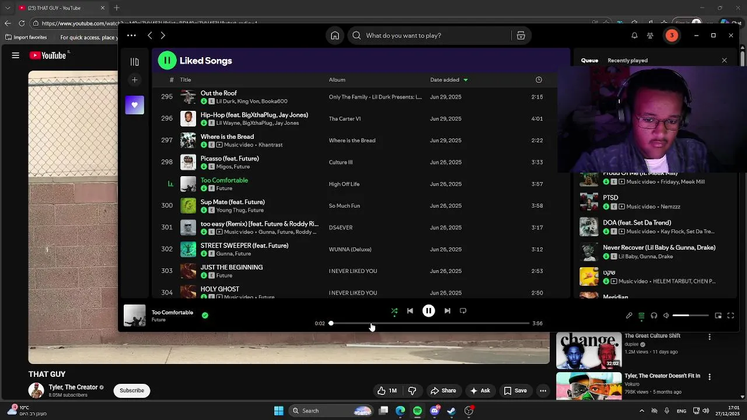This screenshot has width=747, height=420.
Task: Open Too Comfortable album art in player
Action: pos(135,316)
